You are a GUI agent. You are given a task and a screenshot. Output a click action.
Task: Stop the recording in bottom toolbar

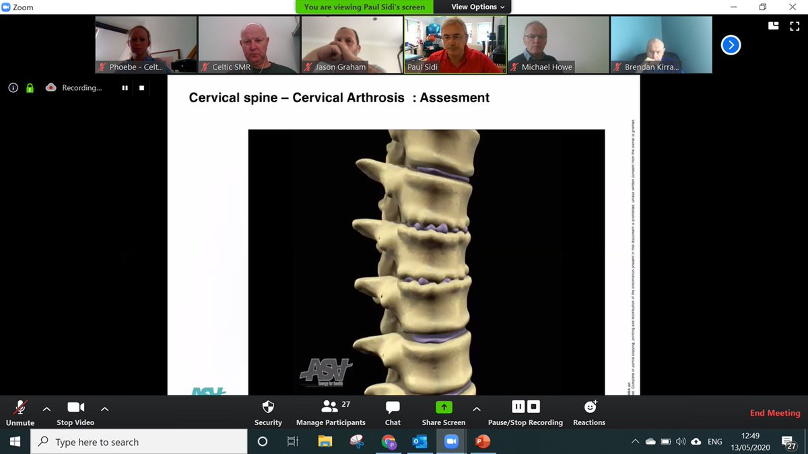533,406
